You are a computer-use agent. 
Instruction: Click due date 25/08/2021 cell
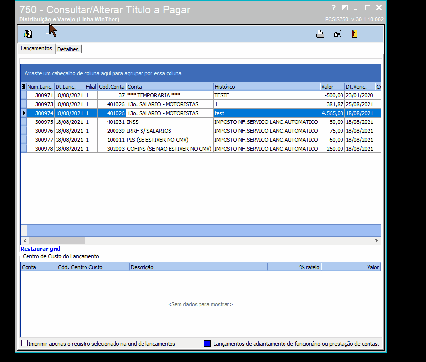(x=360, y=104)
